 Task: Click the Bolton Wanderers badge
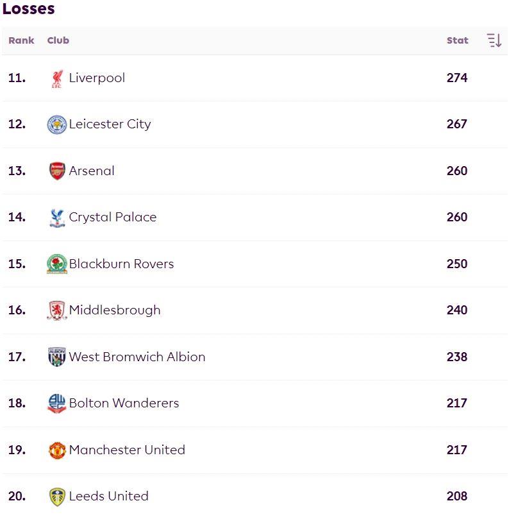57,404
